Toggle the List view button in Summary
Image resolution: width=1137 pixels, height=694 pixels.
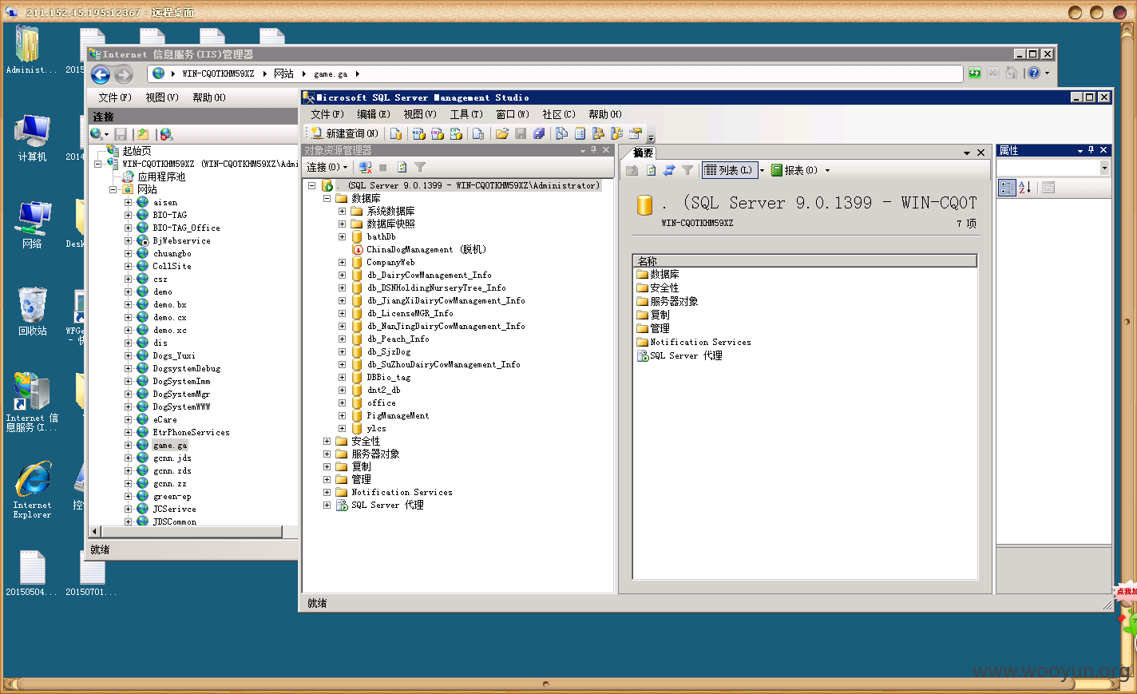click(x=729, y=170)
